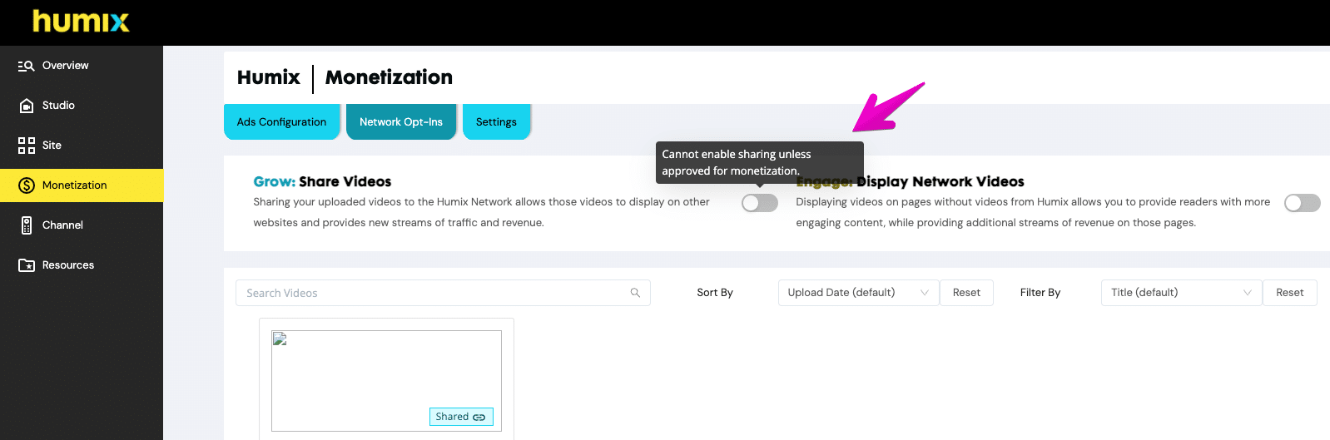This screenshot has height=440, width=1330.
Task: Click the search magnifier icon
Action: pos(635,293)
